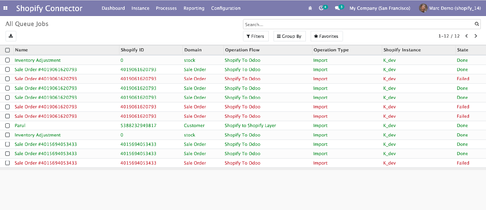Click the Customer domain cell

click(194, 126)
